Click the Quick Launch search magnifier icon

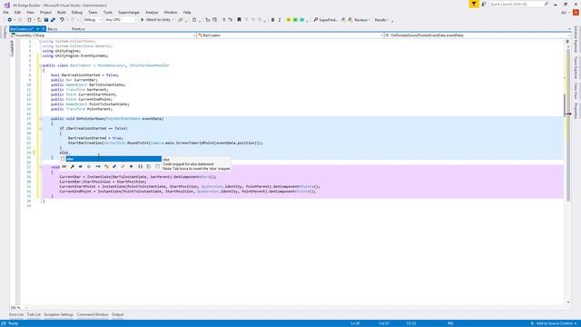(x=547, y=4)
